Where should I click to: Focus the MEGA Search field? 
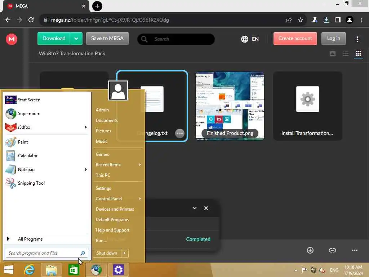tap(176, 39)
